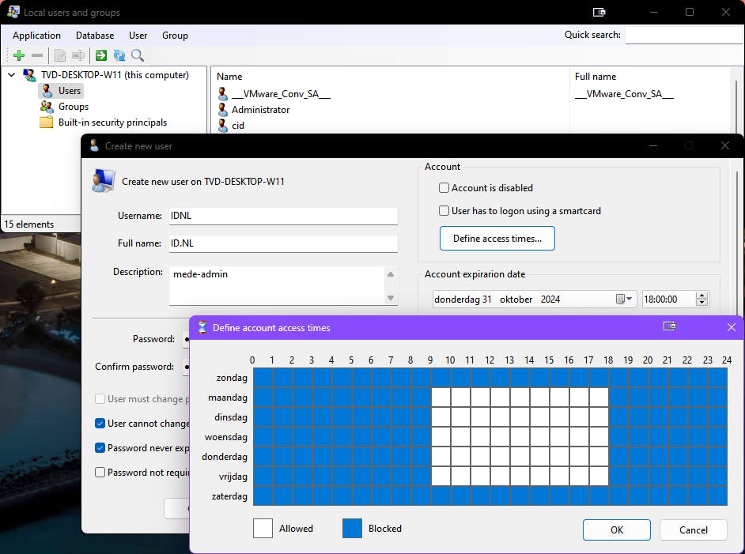Decrease the expiration time with down arrow
The height and width of the screenshot is (554, 745).
tap(702, 303)
